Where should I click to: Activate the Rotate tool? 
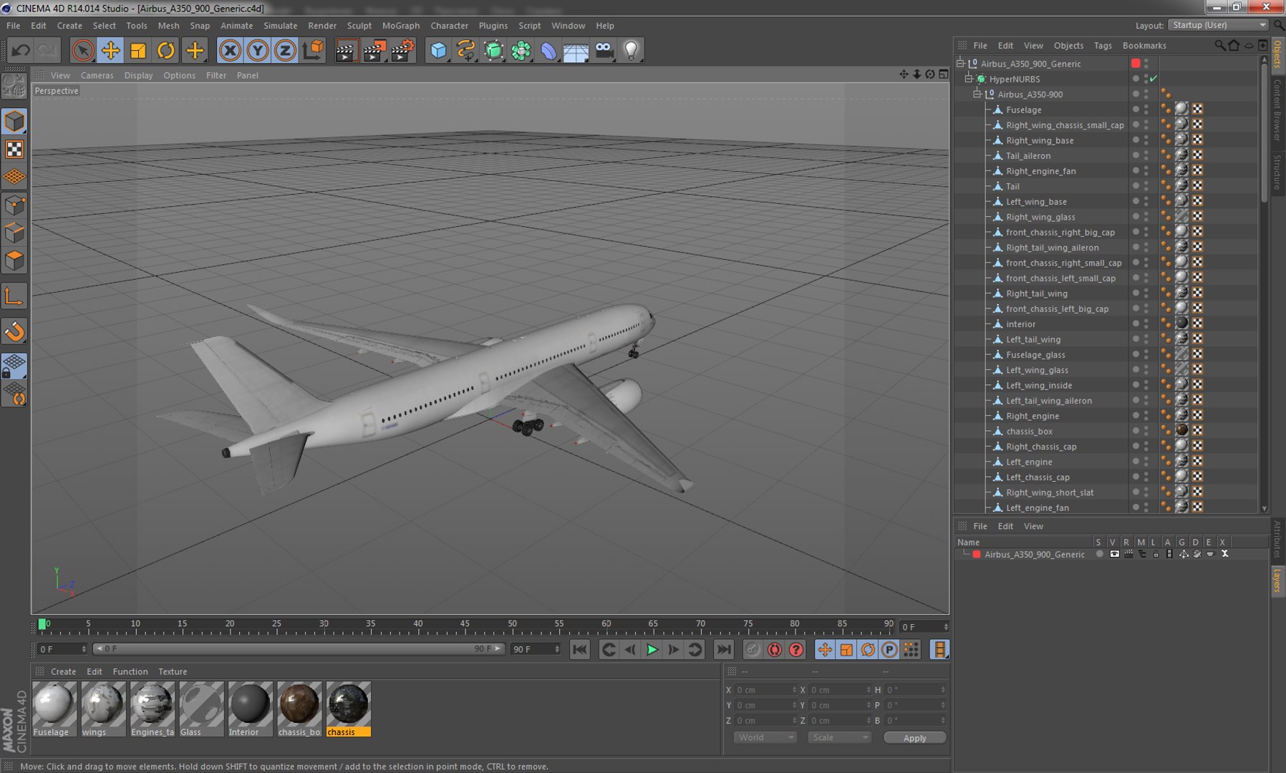[x=166, y=50]
